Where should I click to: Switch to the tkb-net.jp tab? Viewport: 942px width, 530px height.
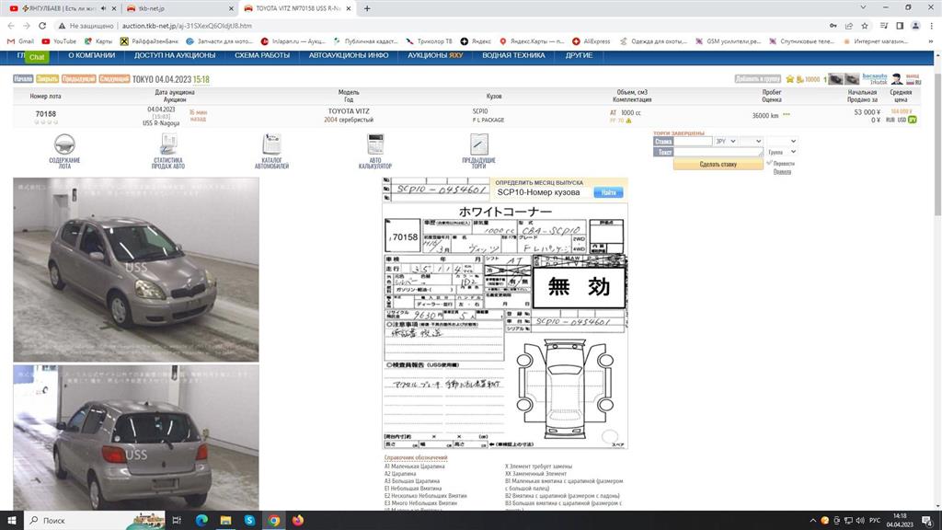tap(179, 8)
